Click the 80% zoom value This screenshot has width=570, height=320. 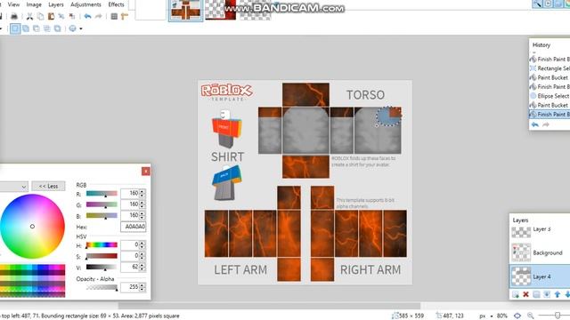502,316
